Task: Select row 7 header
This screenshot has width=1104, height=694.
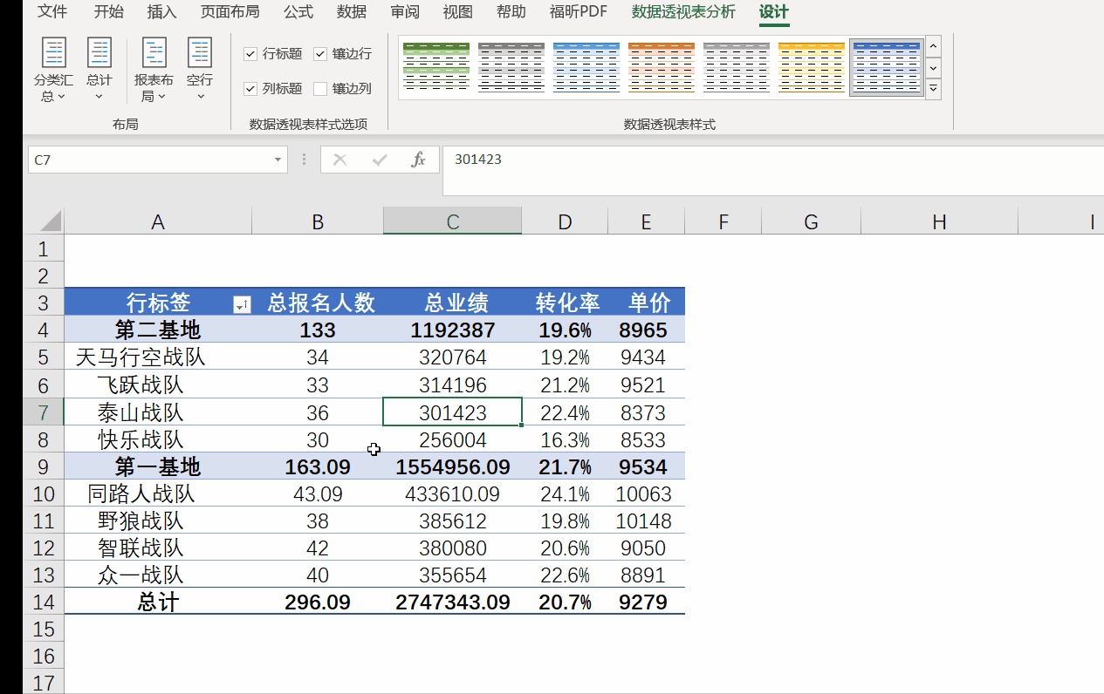Action: tap(43, 412)
